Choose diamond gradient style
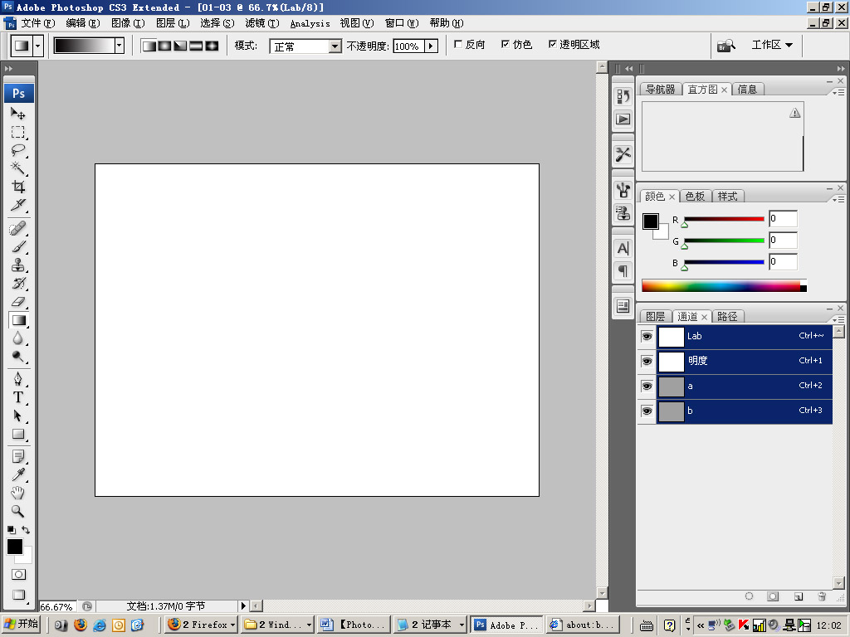Image resolution: width=850 pixels, height=637 pixels. click(212, 46)
